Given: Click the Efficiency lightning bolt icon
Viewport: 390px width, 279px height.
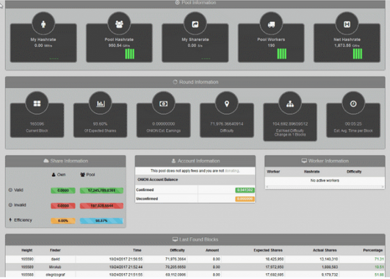Looking at the screenshot, I should 10,220.
